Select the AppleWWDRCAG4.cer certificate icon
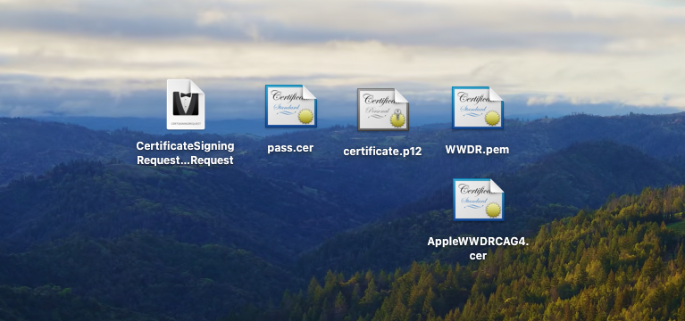This screenshot has height=321, width=685. coord(479,200)
